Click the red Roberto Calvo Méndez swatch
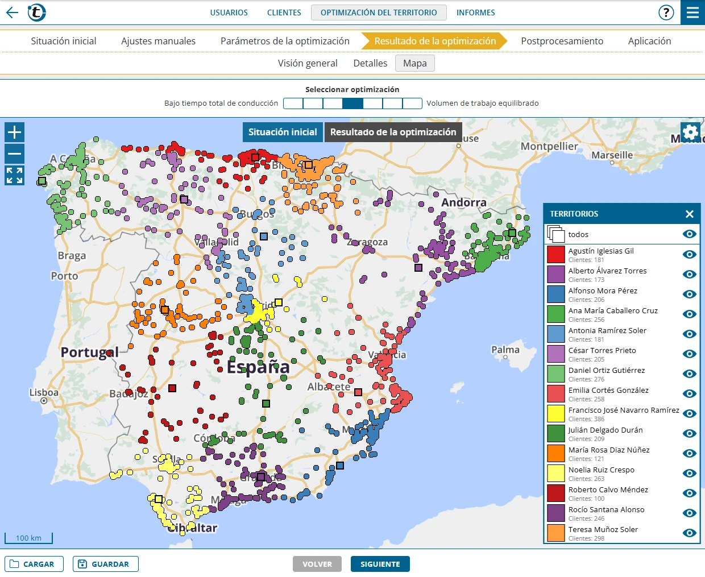The width and height of the screenshot is (705, 577). [555, 493]
